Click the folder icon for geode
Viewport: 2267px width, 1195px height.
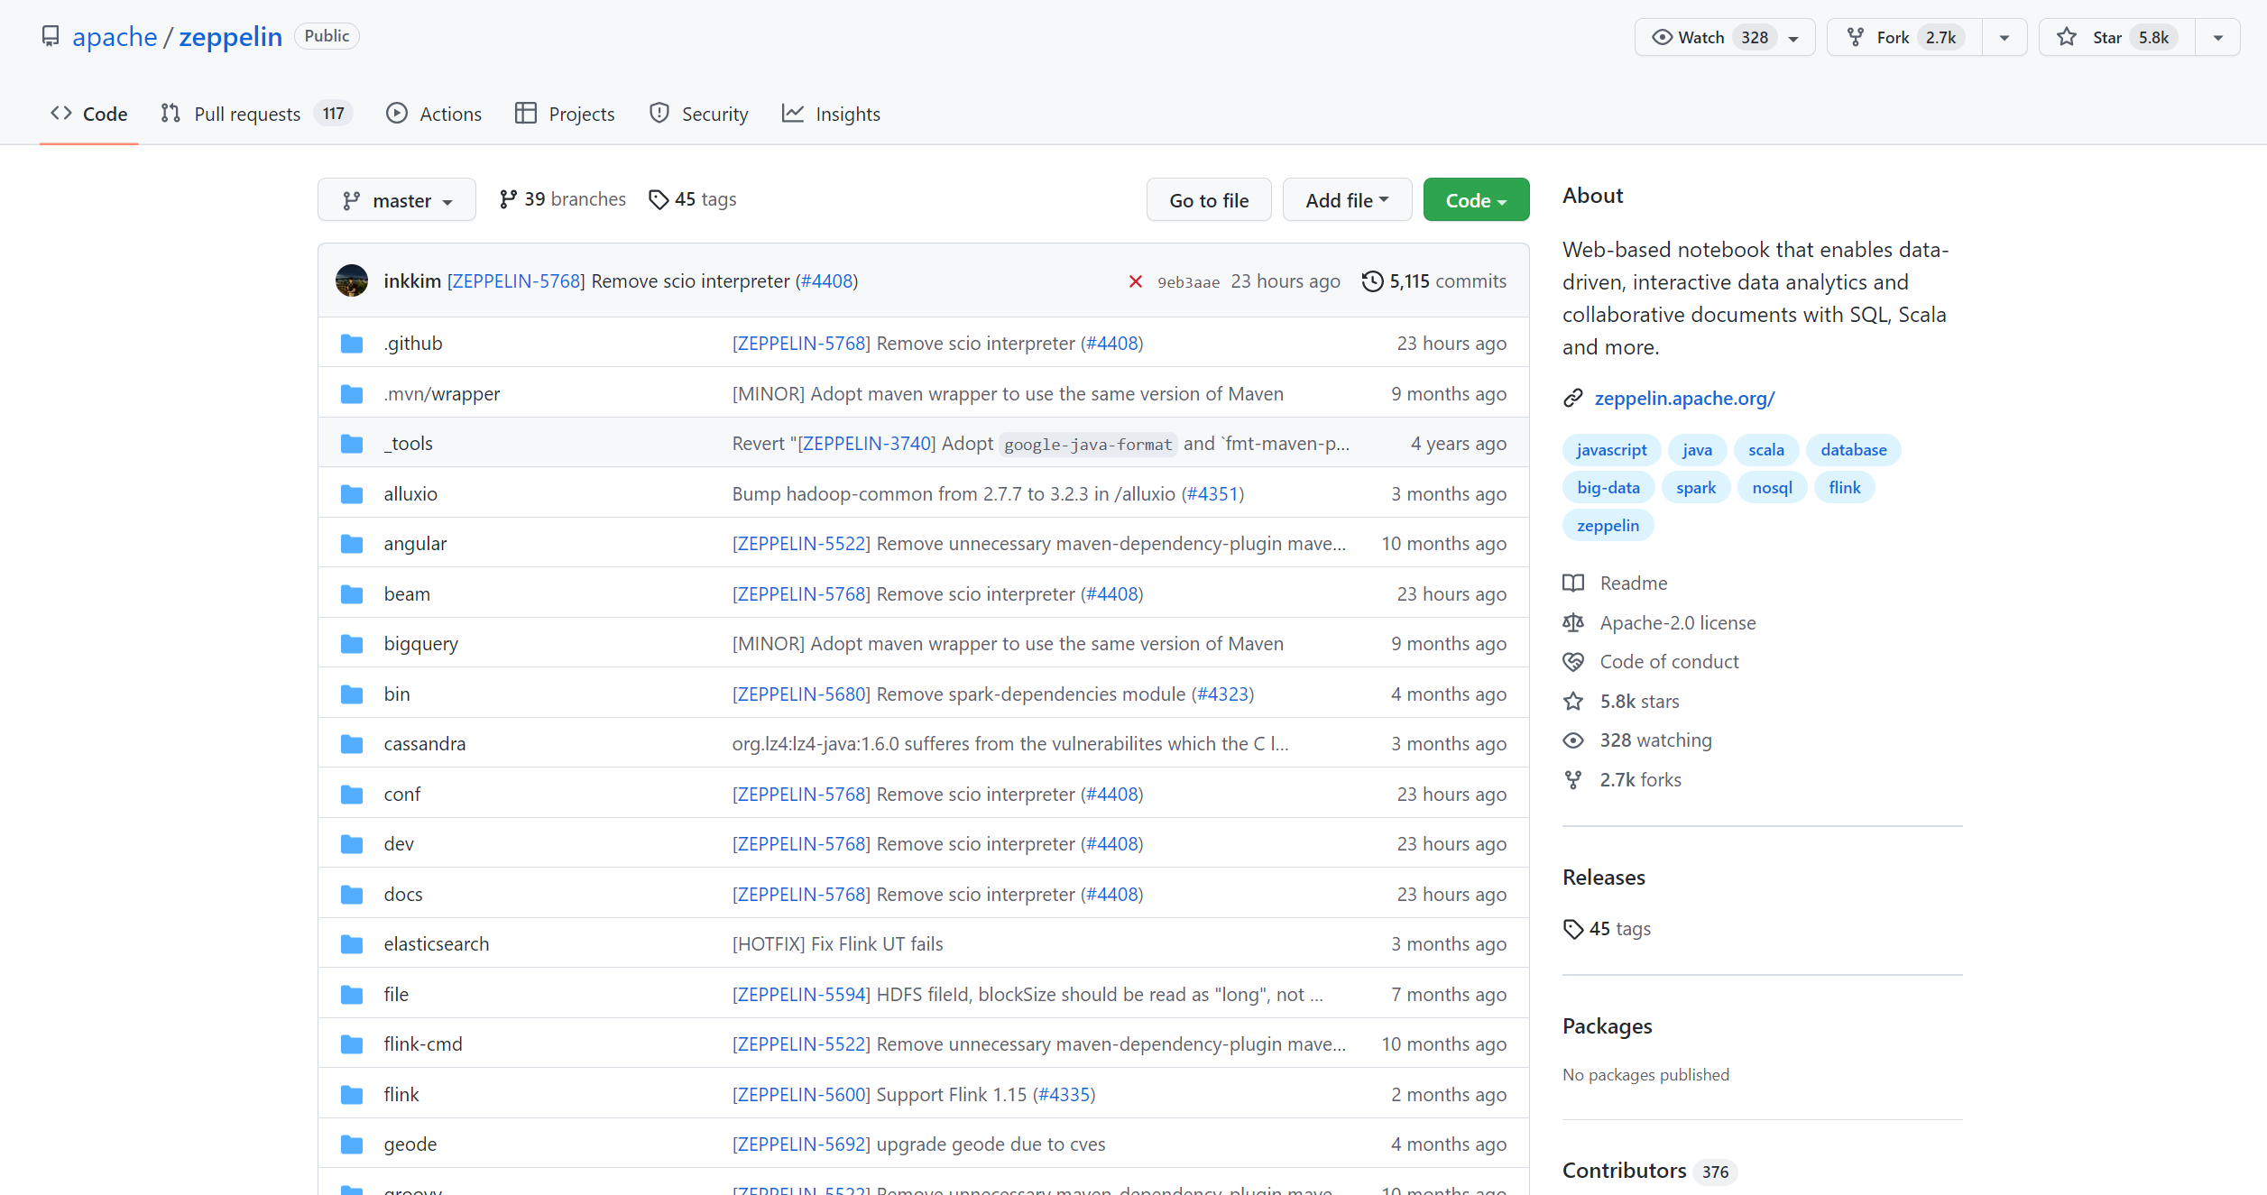pyautogui.click(x=352, y=1144)
